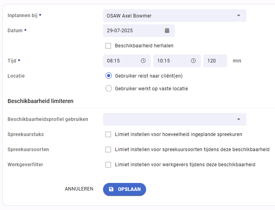275x210 pixels.
Task: Focus the end time field 10:15
Action: (x=177, y=61)
